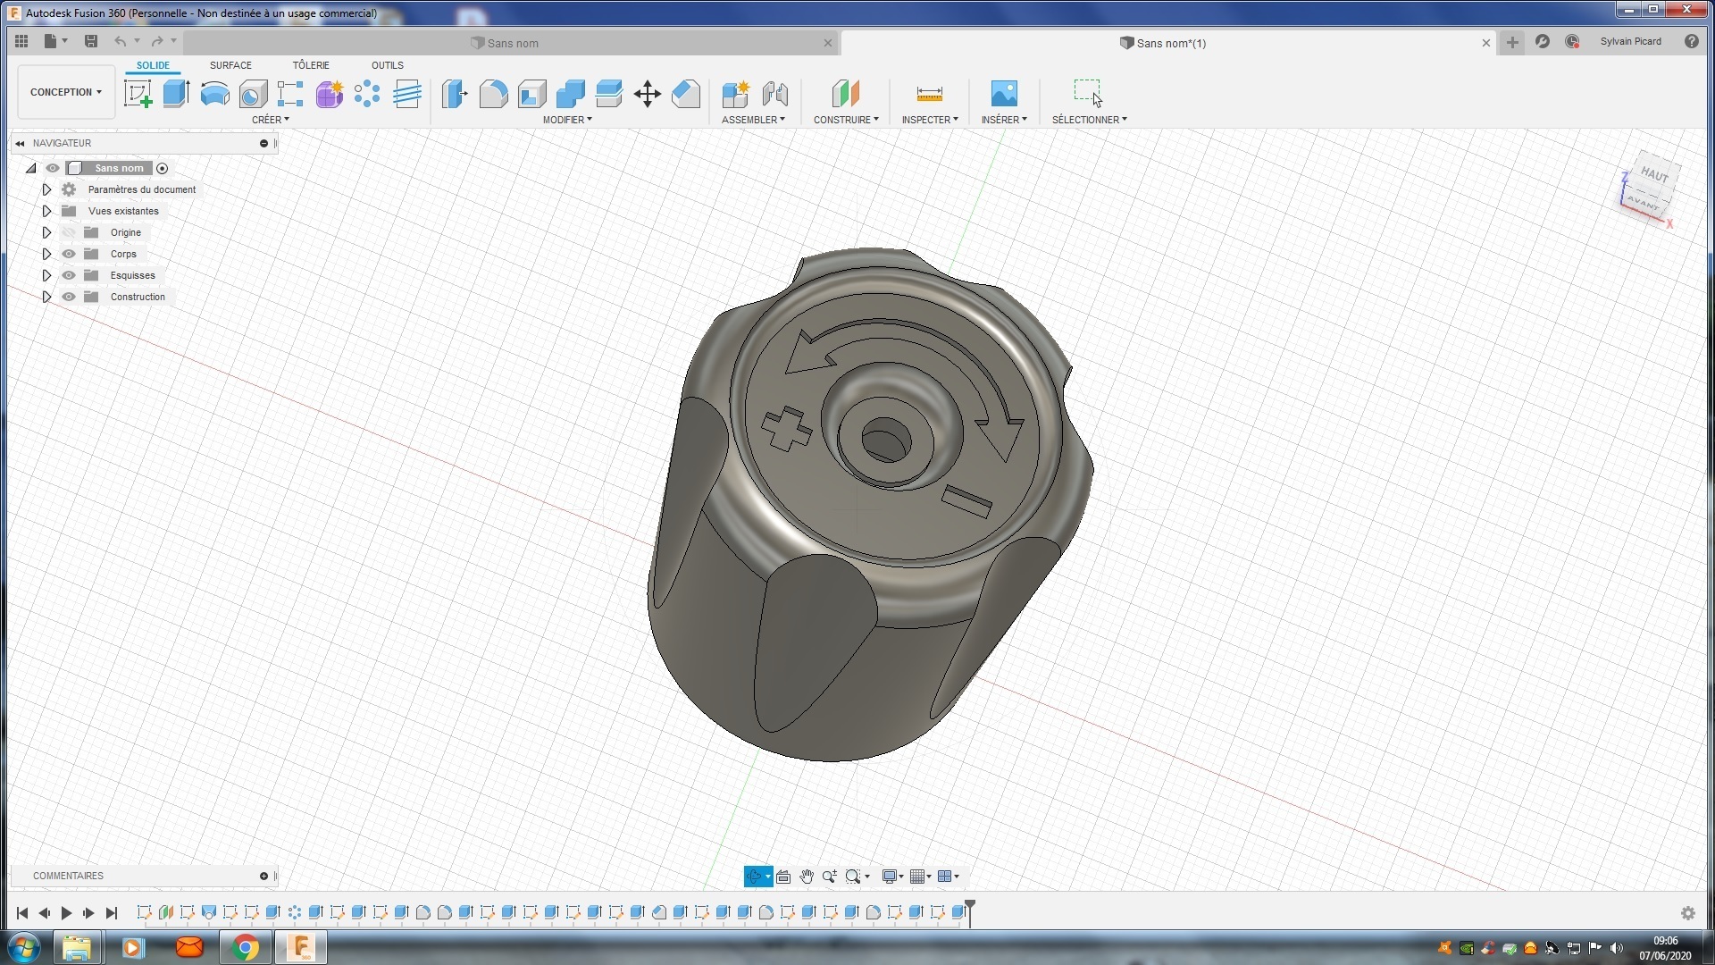This screenshot has height=965, width=1715.
Task: Select the Create Sketch tool
Action: point(138,94)
